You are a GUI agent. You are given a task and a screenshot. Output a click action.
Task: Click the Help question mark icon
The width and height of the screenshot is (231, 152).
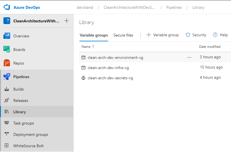pos(215,35)
